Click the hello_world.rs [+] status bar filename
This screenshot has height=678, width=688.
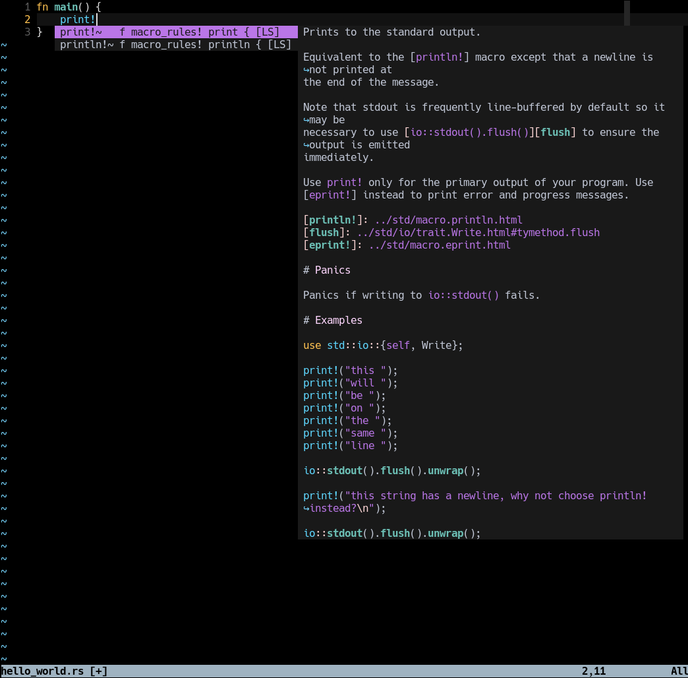[54, 671]
